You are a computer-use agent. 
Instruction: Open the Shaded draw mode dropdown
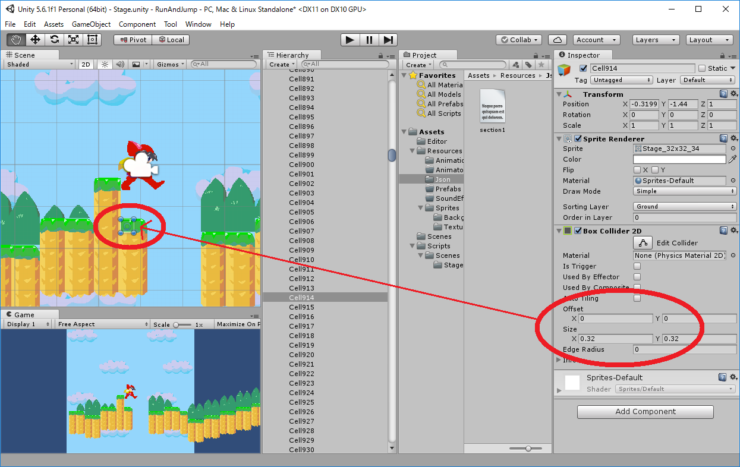[x=39, y=64]
